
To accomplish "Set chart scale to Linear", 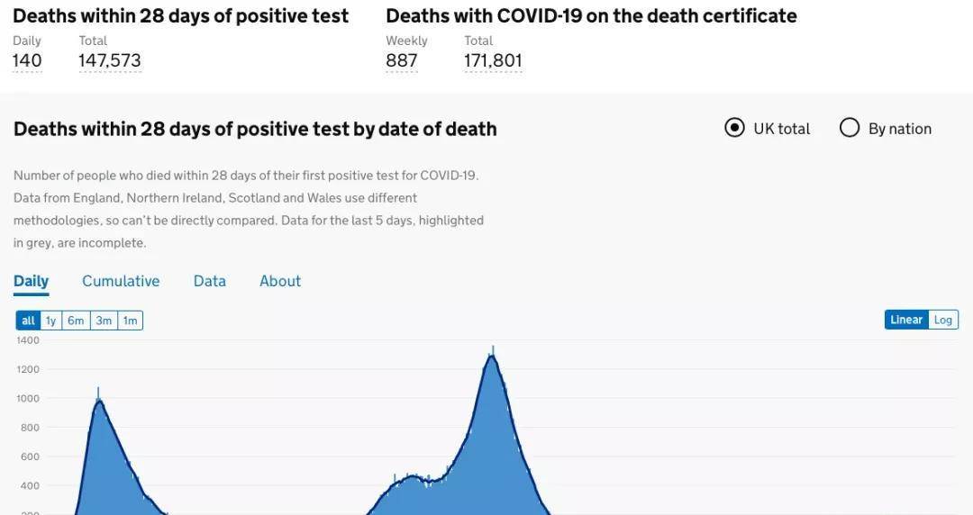I will [906, 320].
